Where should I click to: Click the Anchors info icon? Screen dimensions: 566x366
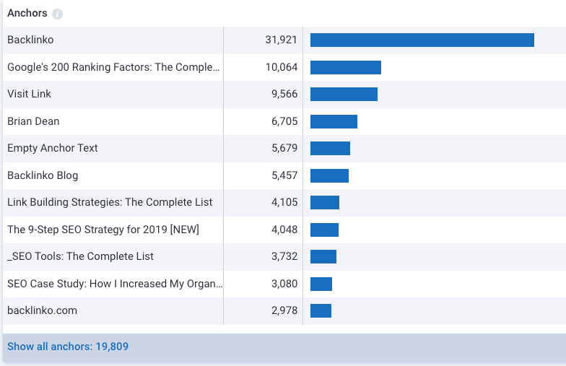[57, 14]
